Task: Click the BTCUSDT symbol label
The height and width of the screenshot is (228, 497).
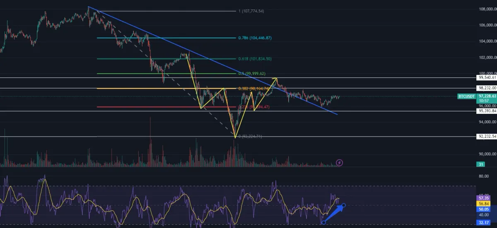Action: (466, 96)
